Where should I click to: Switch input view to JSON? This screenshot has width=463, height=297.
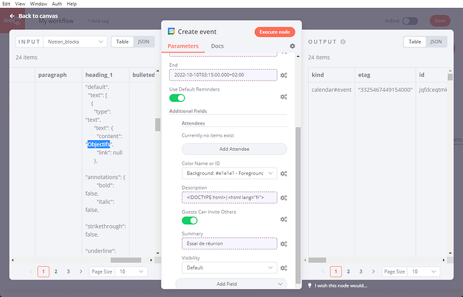coord(144,42)
